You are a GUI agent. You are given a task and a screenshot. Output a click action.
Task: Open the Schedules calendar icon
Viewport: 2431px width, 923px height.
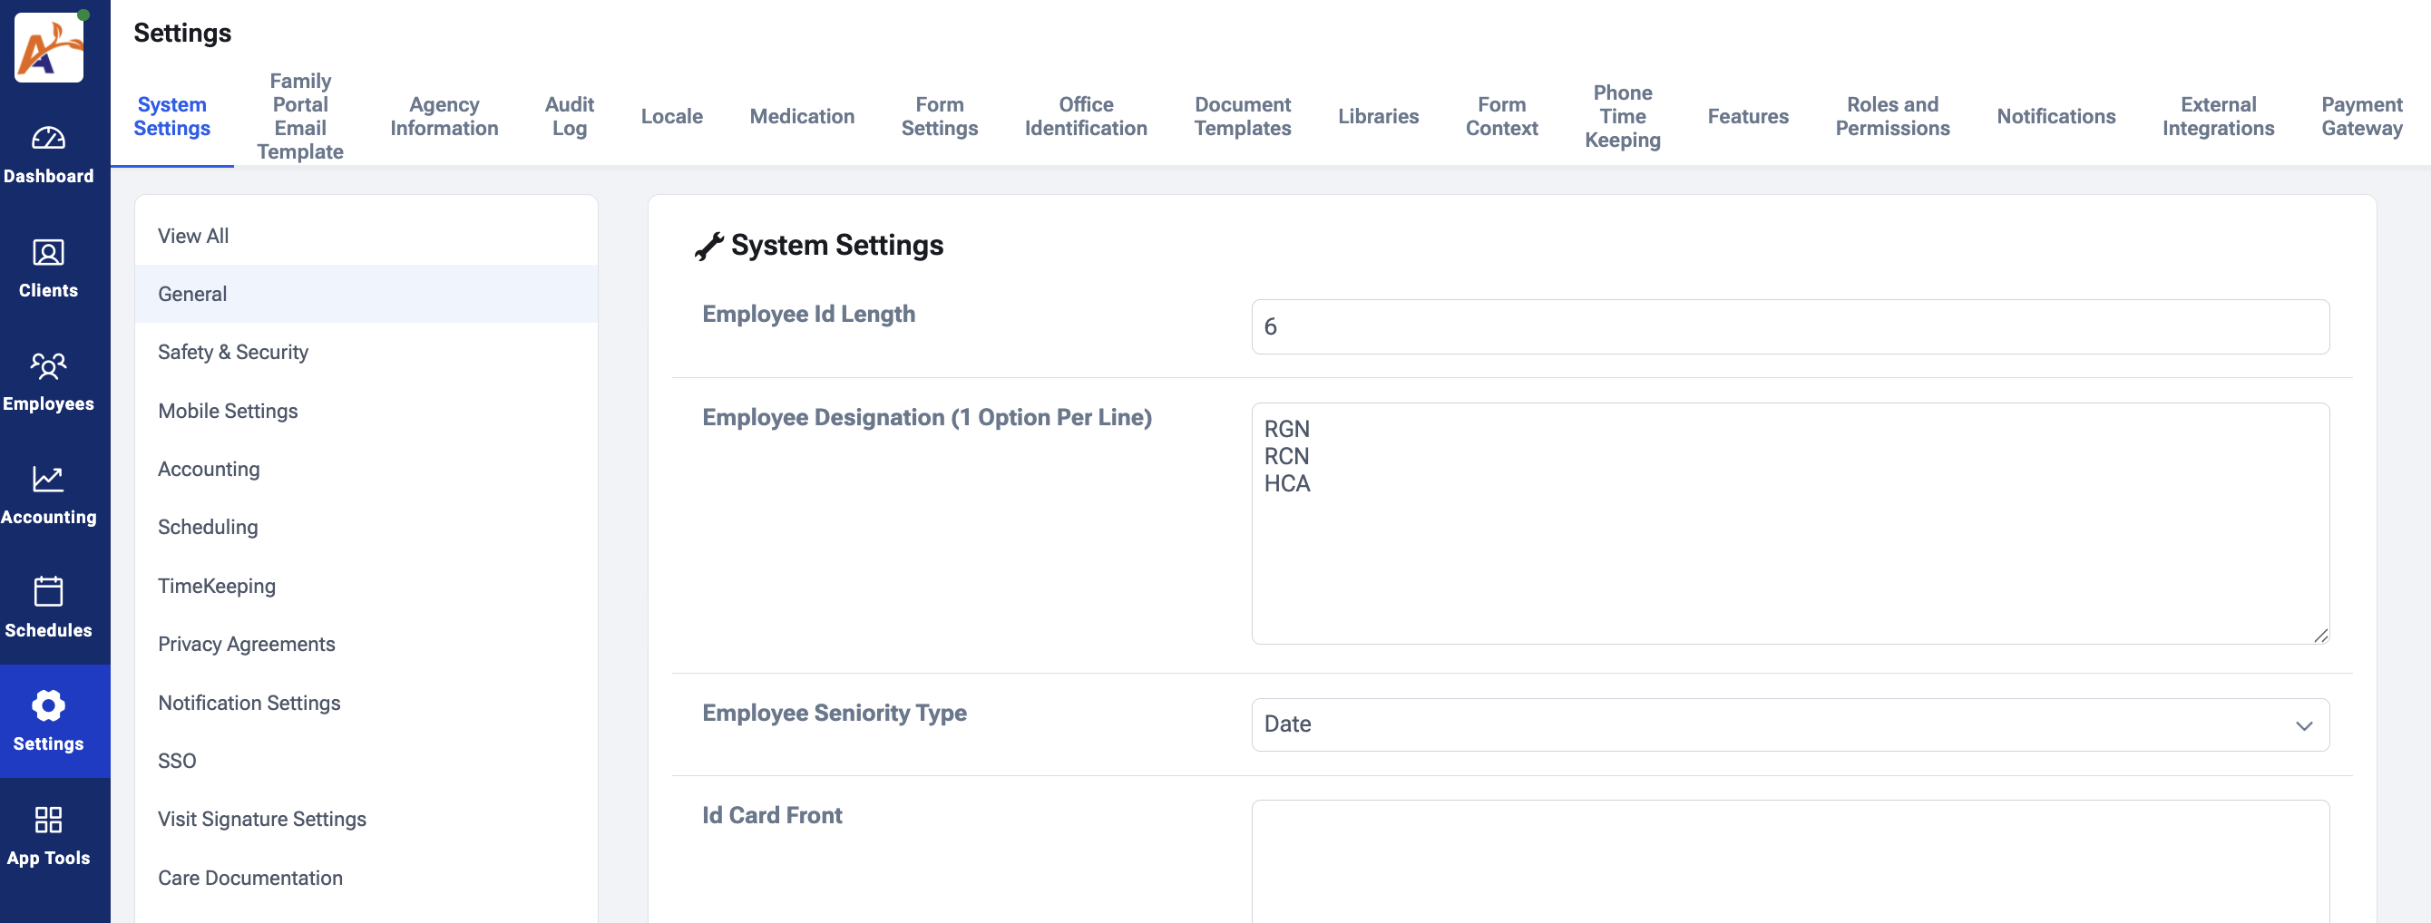click(48, 592)
